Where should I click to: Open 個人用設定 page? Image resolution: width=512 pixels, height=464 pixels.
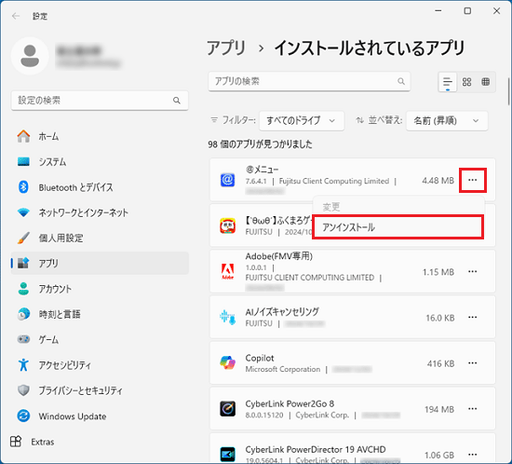pos(100,238)
